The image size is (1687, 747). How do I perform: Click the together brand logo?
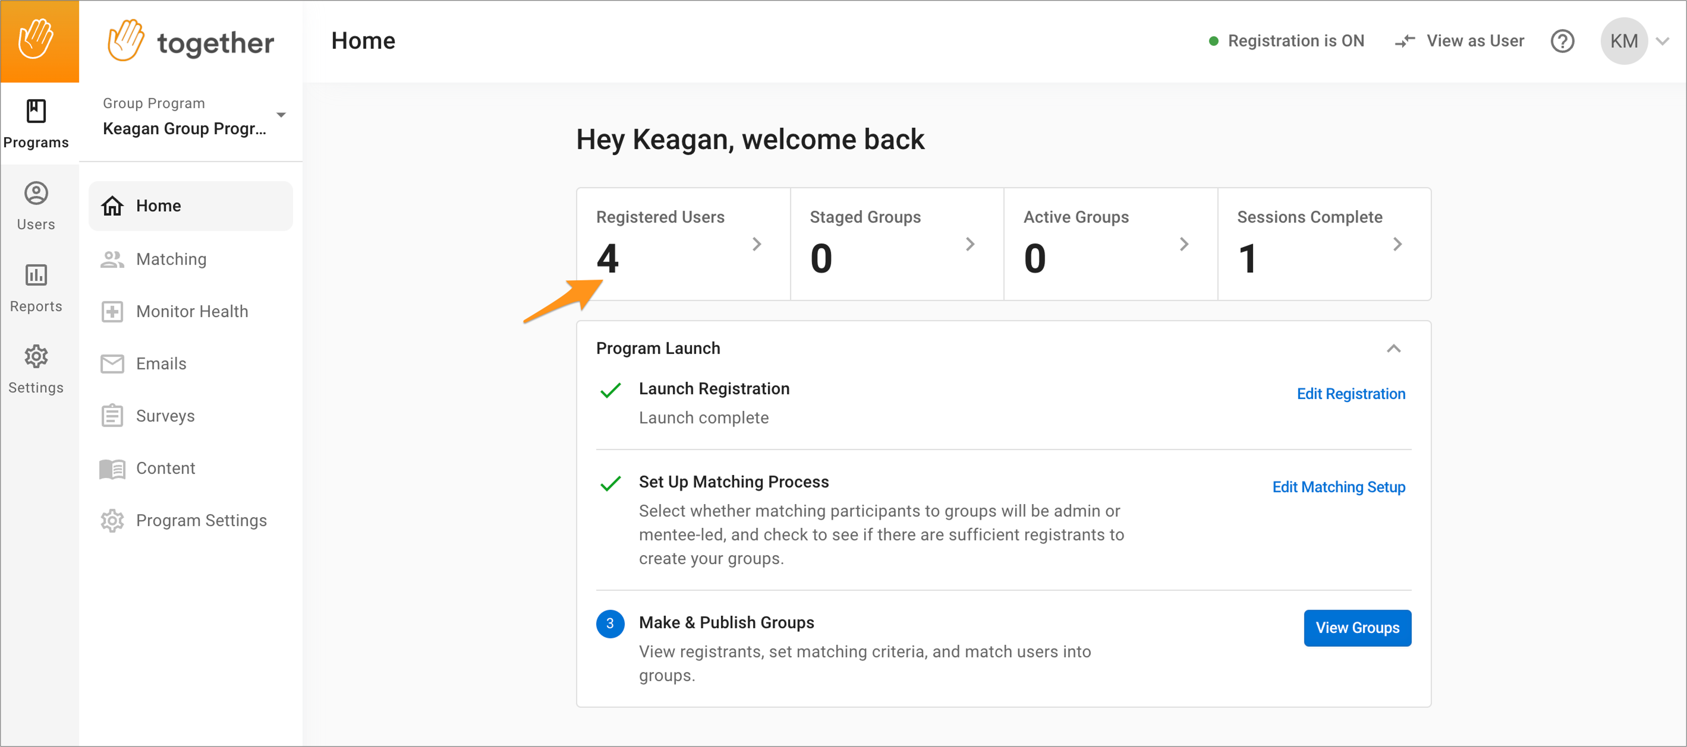[191, 41]
